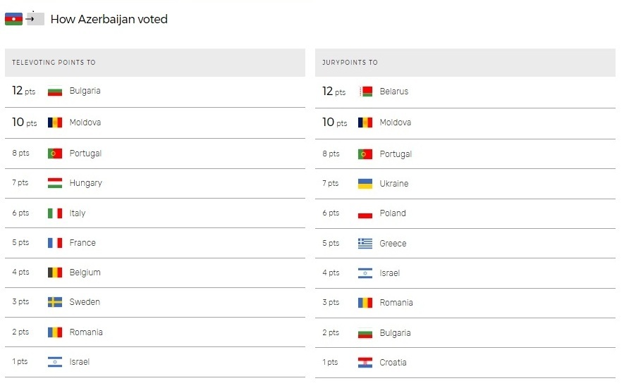Select the Sweden flag in televoting list
624x388 pixels.
click(x=55, y=302)
